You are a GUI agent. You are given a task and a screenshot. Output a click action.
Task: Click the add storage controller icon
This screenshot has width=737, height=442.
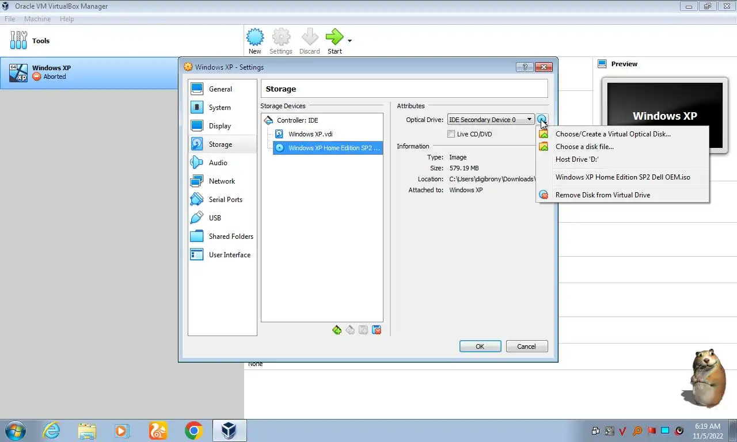337,330
